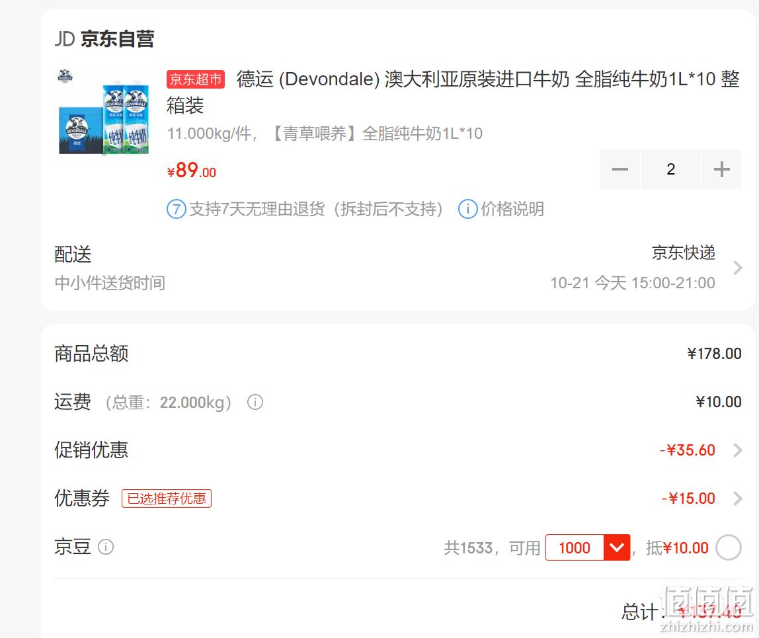Open the 京豆 amount dropdown arrow
Image resolution: width=759 pixels, height=638 pixels.
click(x=617, y=547)
